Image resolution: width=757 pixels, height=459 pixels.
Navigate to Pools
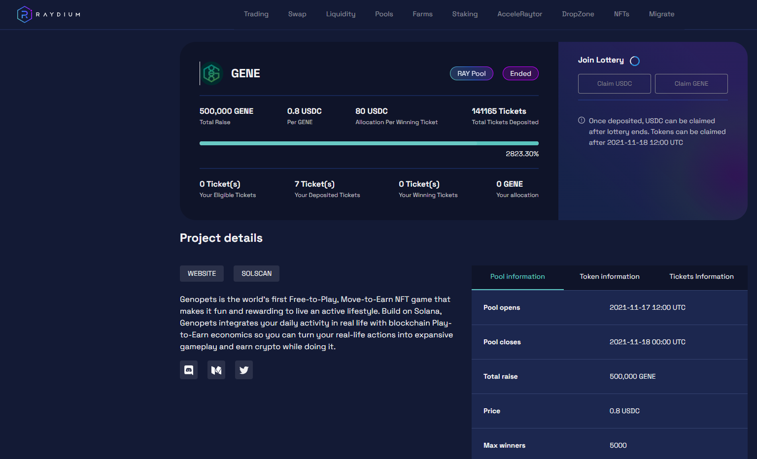[384, 14]
